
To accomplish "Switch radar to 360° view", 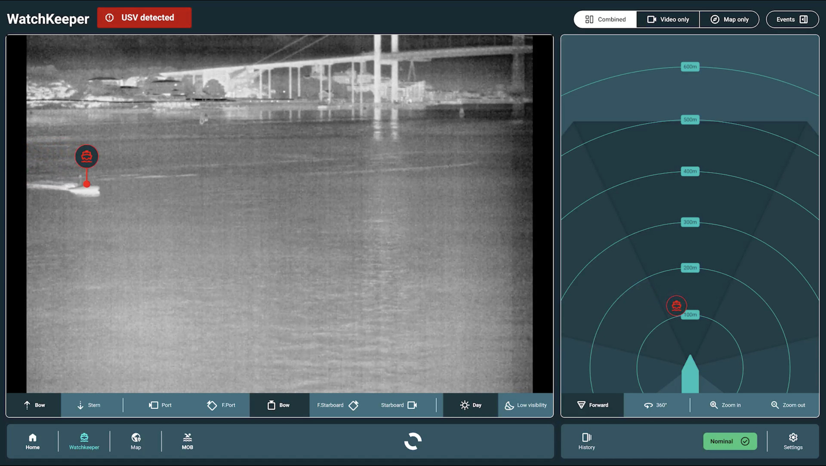I will coord(655,405).
